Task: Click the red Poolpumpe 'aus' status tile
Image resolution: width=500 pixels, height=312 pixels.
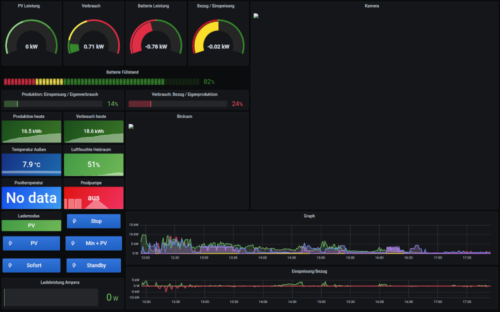Action: click(x=93, y=198)
